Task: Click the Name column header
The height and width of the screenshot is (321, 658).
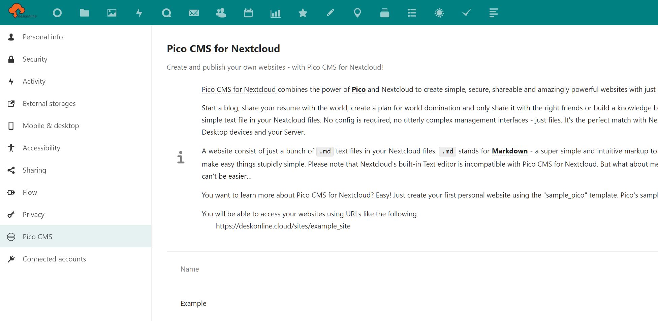Action: pyautogui.click(x=190, y=269)
